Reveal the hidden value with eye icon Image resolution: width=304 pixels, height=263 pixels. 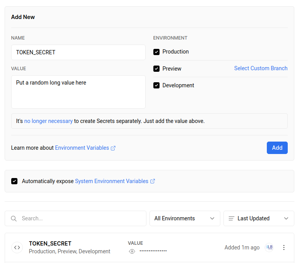pyautogui.click(x=132, y=251)
